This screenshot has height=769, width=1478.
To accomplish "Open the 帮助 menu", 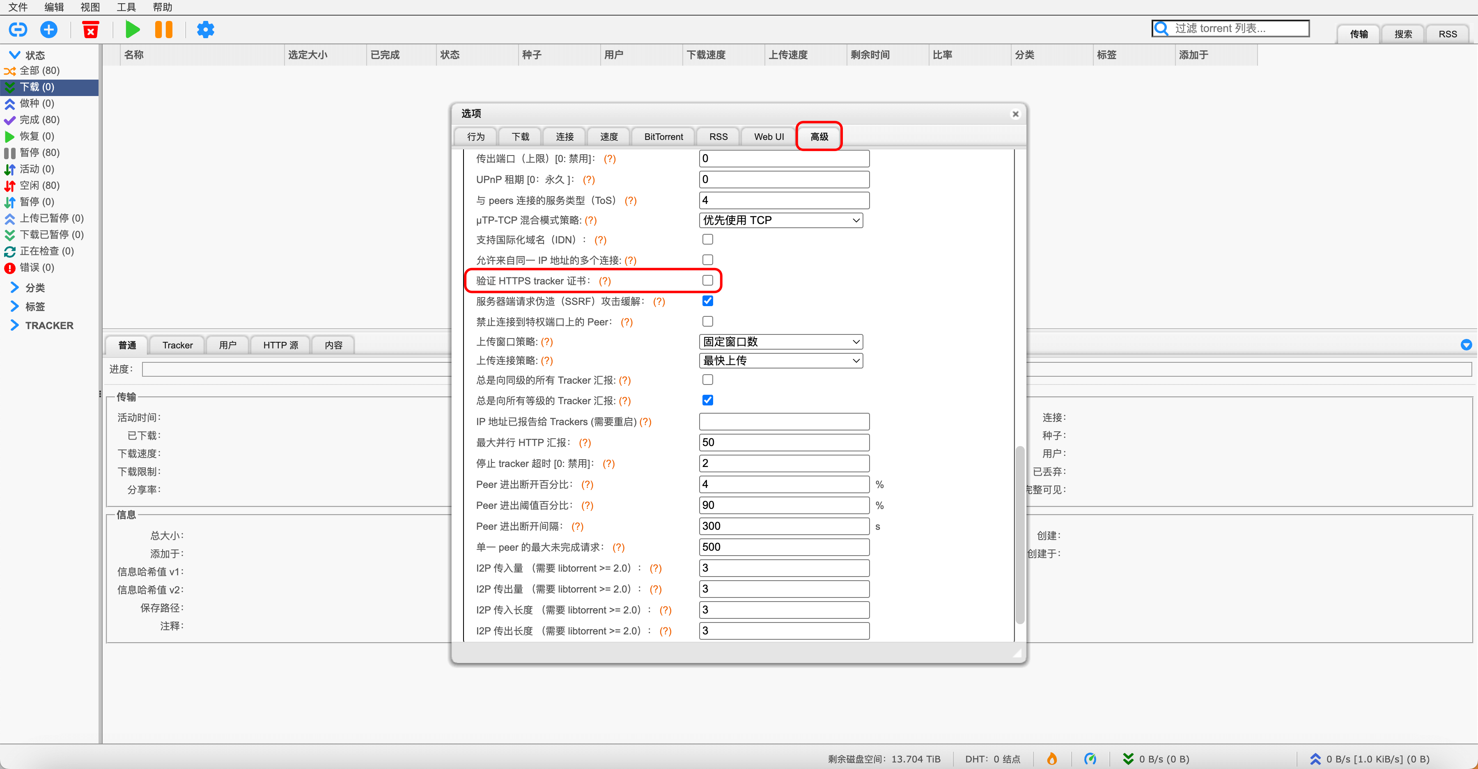I will [162, 7].
